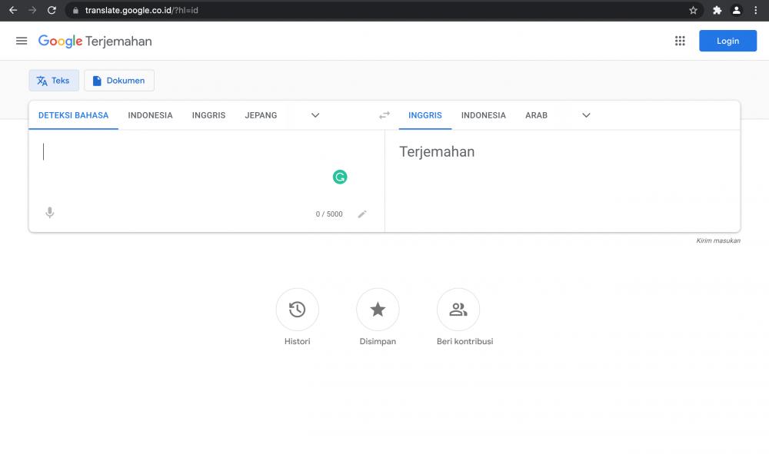Select INDONESIA as target language
This screenshot has height=454, width=769.
pos(484,115)
